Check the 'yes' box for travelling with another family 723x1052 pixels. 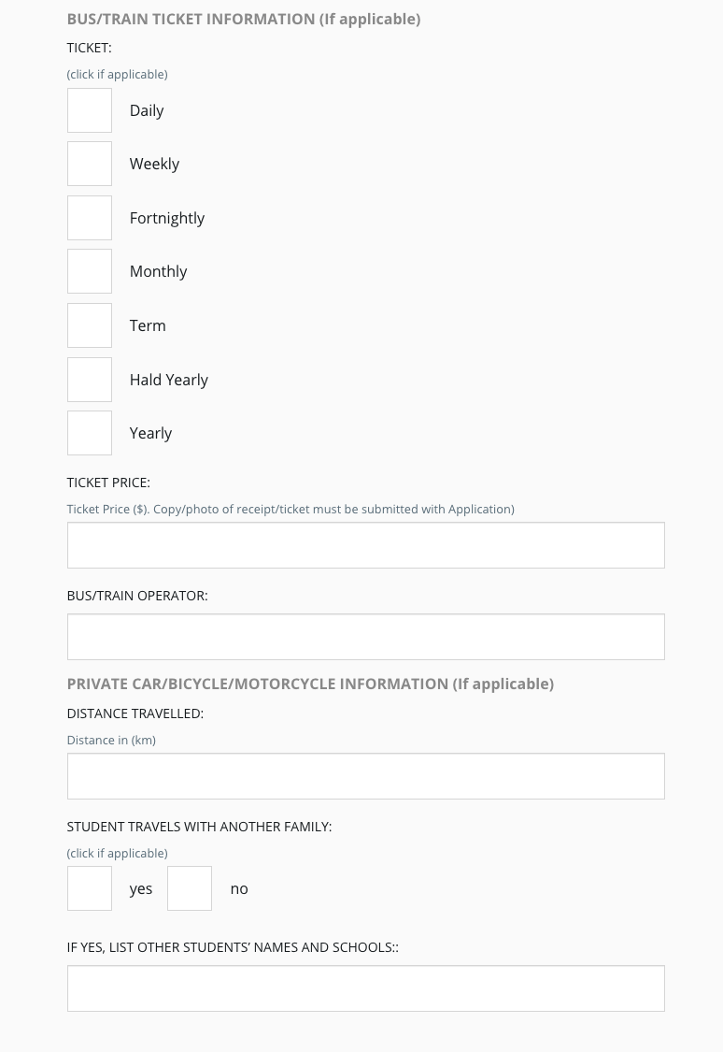pyautogui.click(x=90, y=888)
